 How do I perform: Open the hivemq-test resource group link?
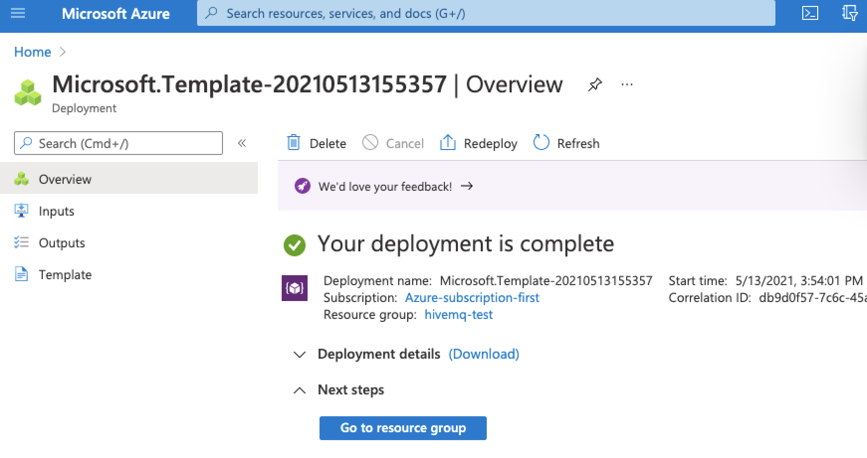point(459,314)
